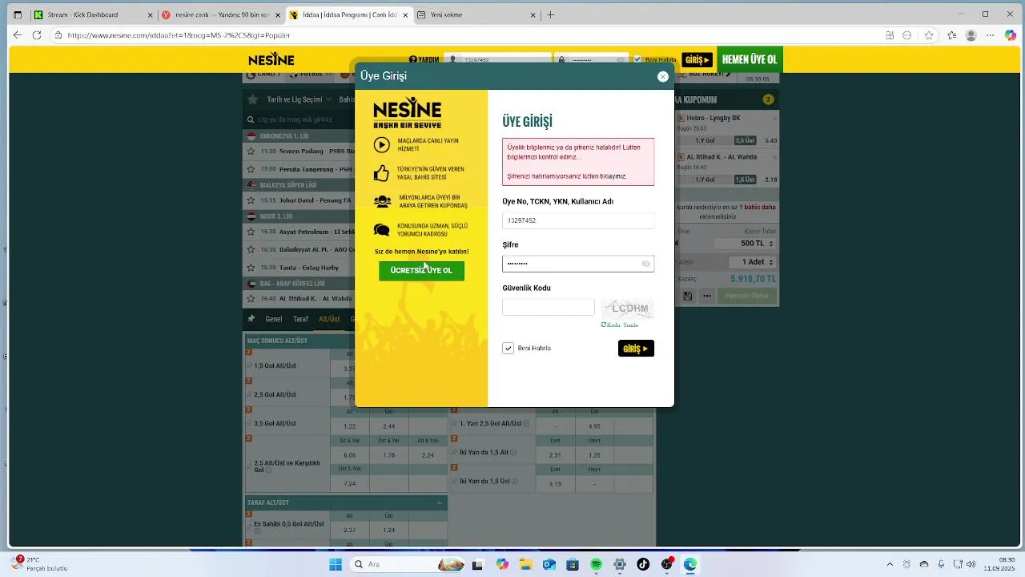Switch to the Genel tab
This screenshot has height=577, width=1025.
(274, 319)
